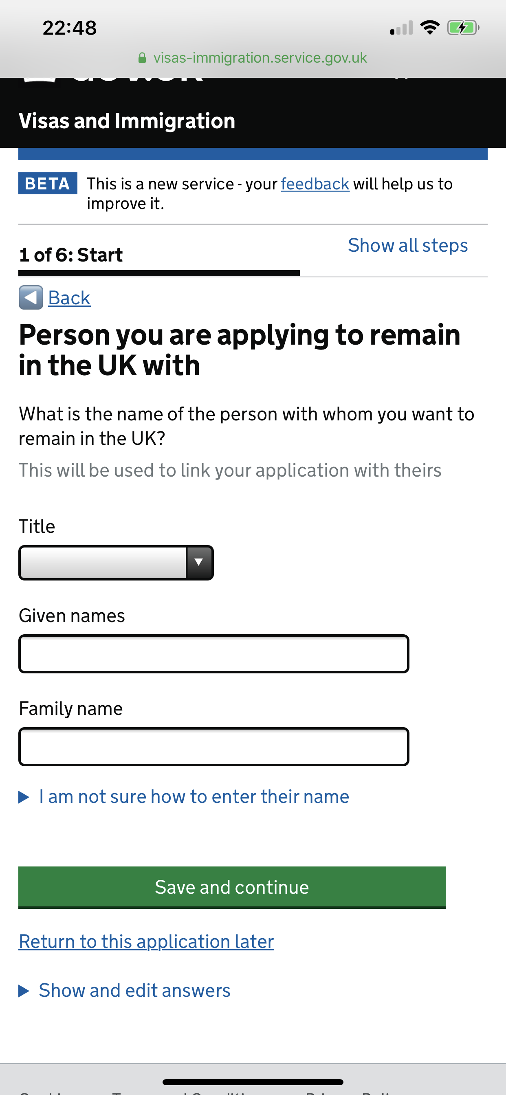Tap the Visas and Immigration header title

[x=127, y=121]
